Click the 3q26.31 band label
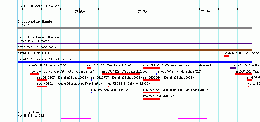 [24, 25]
